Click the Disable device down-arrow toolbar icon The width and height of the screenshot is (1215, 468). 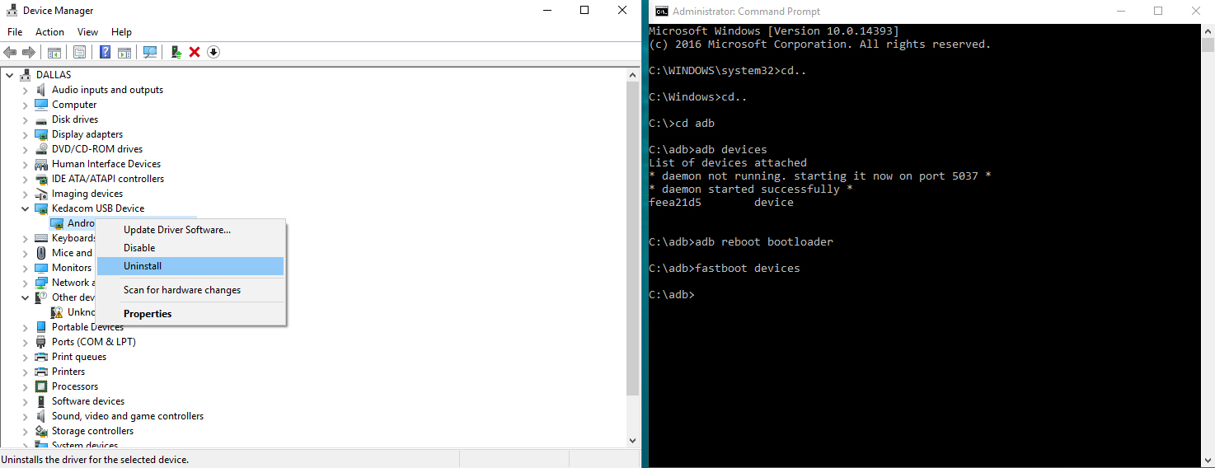pyautogui.click(x=213, y=52)
